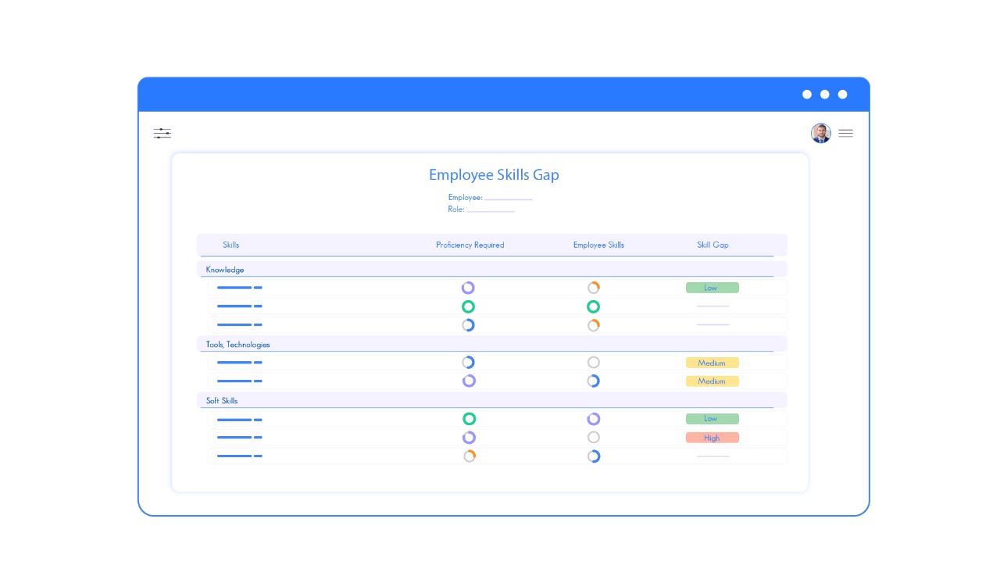Select the green proficiency ring in Knowledge section
Image resolution: width=1000 pixels, height=576 pixels.
point(469,306)
